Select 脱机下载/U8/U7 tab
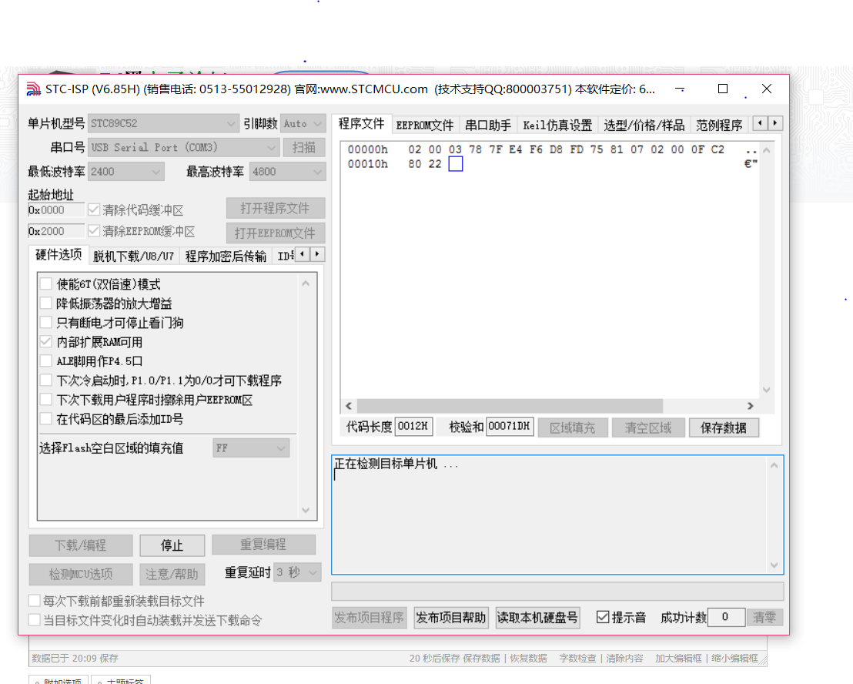Screen dimensions: 853x684 pyautogui.click(x=133, y=256)
